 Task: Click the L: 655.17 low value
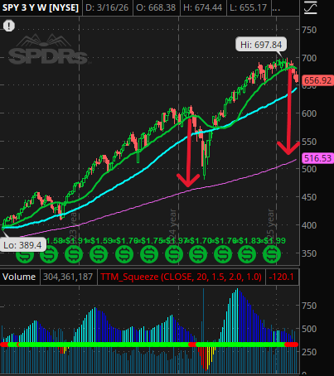[x=249, y=7]
